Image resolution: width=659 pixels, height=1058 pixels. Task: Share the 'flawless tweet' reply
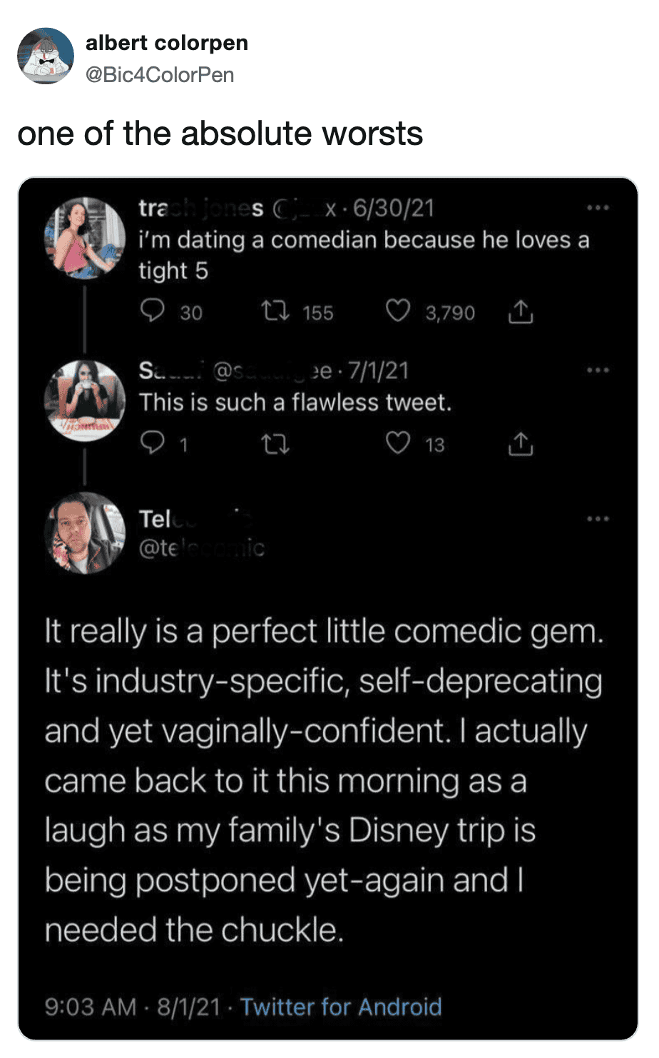click(521, 444)
